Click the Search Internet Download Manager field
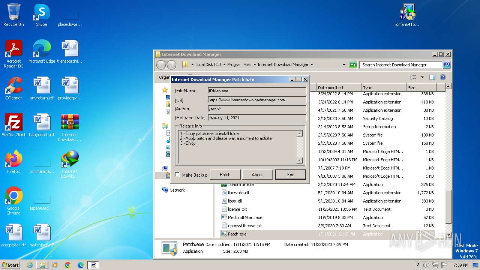480x270 pixels. coord(400,65)
